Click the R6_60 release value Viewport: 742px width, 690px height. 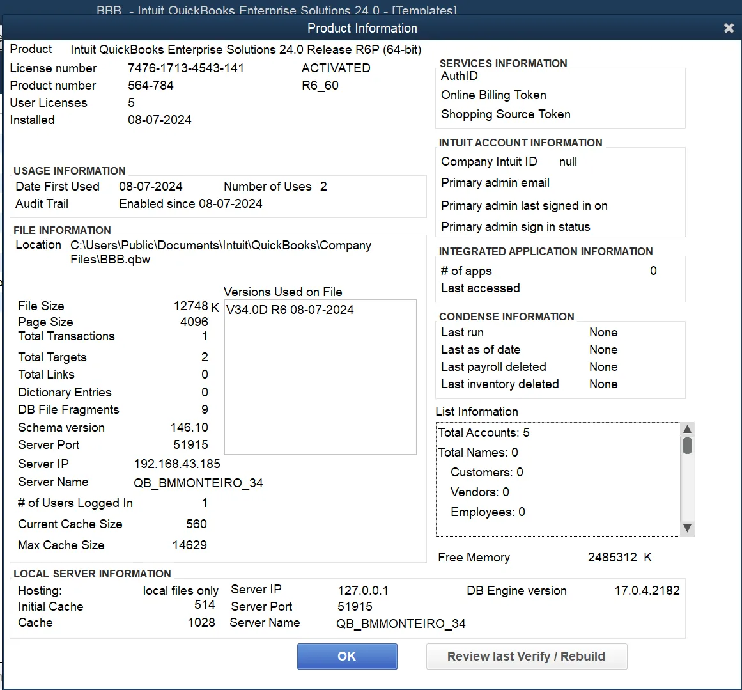(x=320, y=86)
